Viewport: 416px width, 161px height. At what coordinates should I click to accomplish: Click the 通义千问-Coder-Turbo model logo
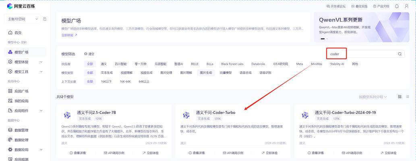point(186,115)
